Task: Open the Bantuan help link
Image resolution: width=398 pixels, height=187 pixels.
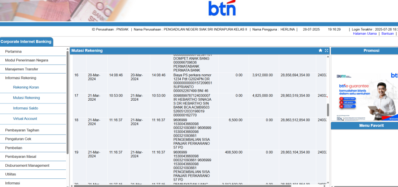Action: tap(387, 33)
